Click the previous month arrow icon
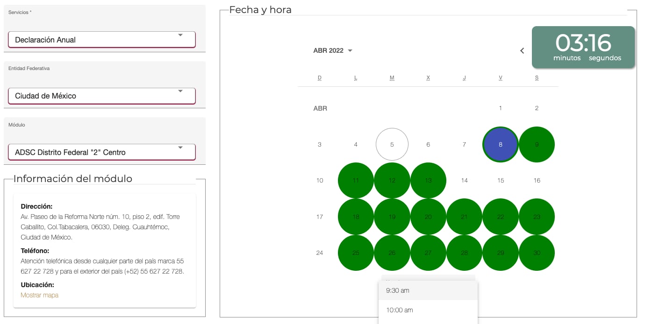The height and width of the screenshot is (324, 645). click(522, 51)
